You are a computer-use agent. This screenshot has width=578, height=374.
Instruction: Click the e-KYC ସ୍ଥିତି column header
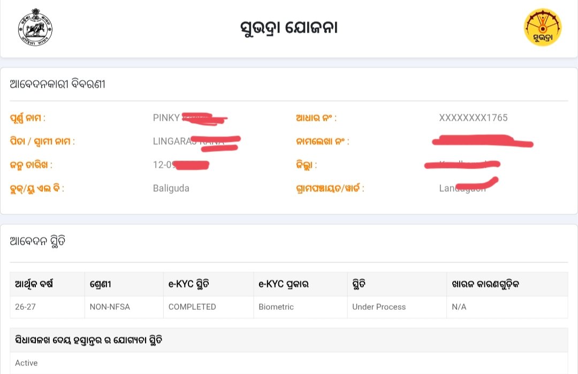point(189,284)
